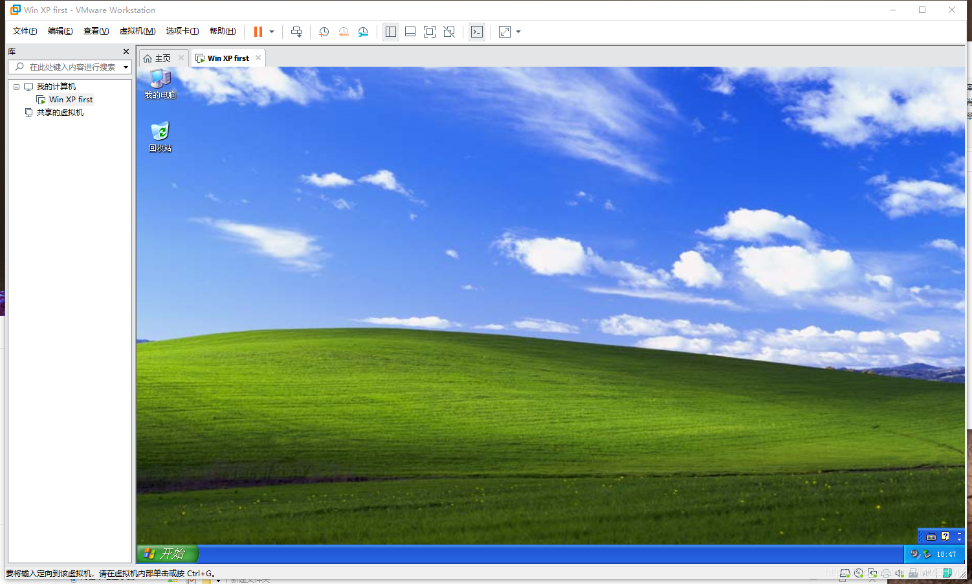Open the 帮助(H) menu
The height and width of the screenshot is (584, 972).
point(223,31)
